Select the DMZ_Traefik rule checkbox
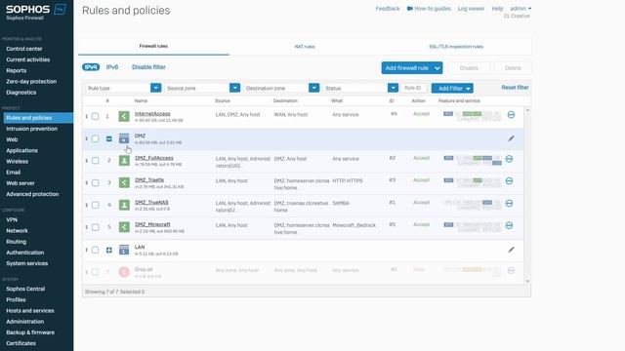 pos(96,182)
